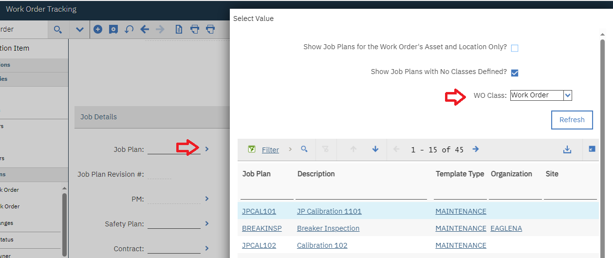613x258 pixels.
Task: Open the WO Class dropdown
Action: pyautogui.click(x=567, y=95)
